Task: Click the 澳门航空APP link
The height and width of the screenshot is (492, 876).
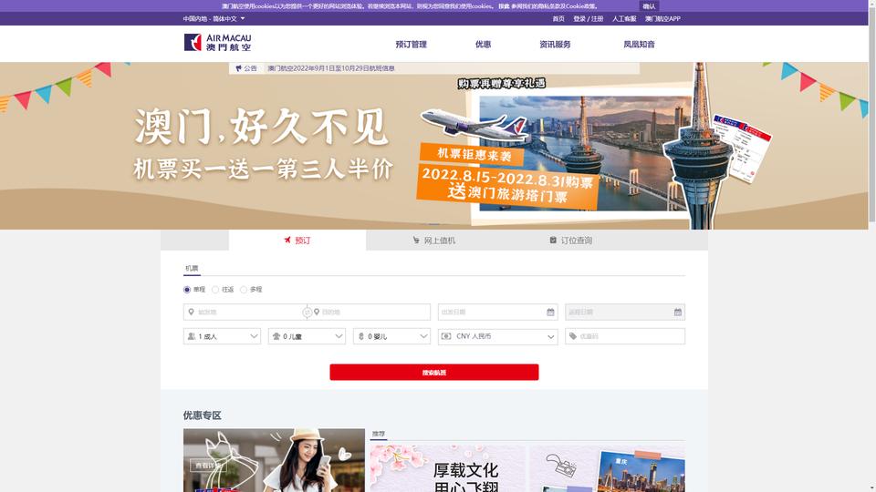Action: [662, 19]
